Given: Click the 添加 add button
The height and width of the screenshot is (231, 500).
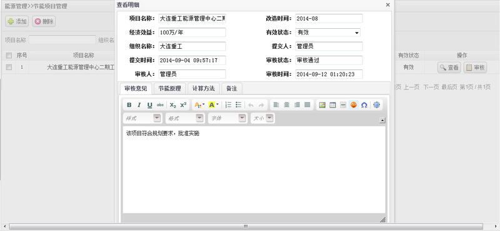Looking at the screenshot, I should coord(17,21).
